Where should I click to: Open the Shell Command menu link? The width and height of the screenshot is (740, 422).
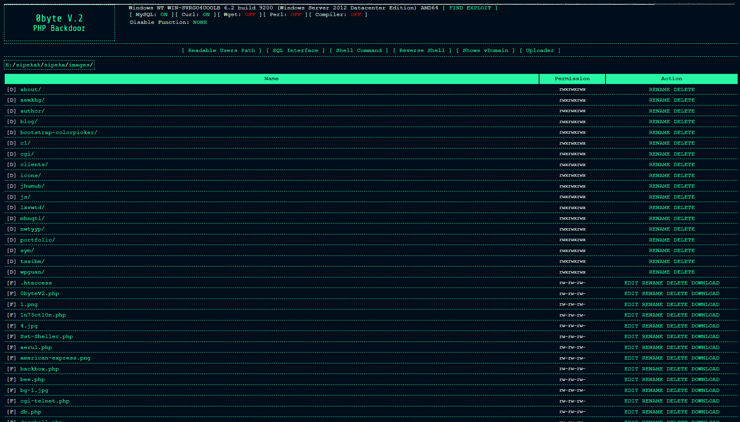pyautogui.click(x=359, y=50)
